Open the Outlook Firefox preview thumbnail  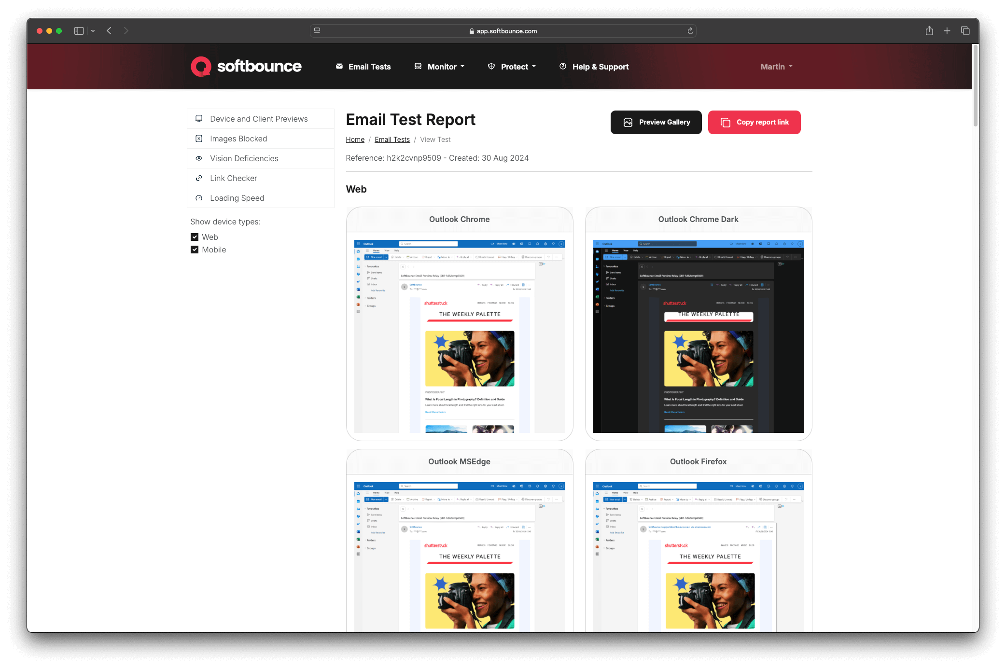tap(699, 557)
